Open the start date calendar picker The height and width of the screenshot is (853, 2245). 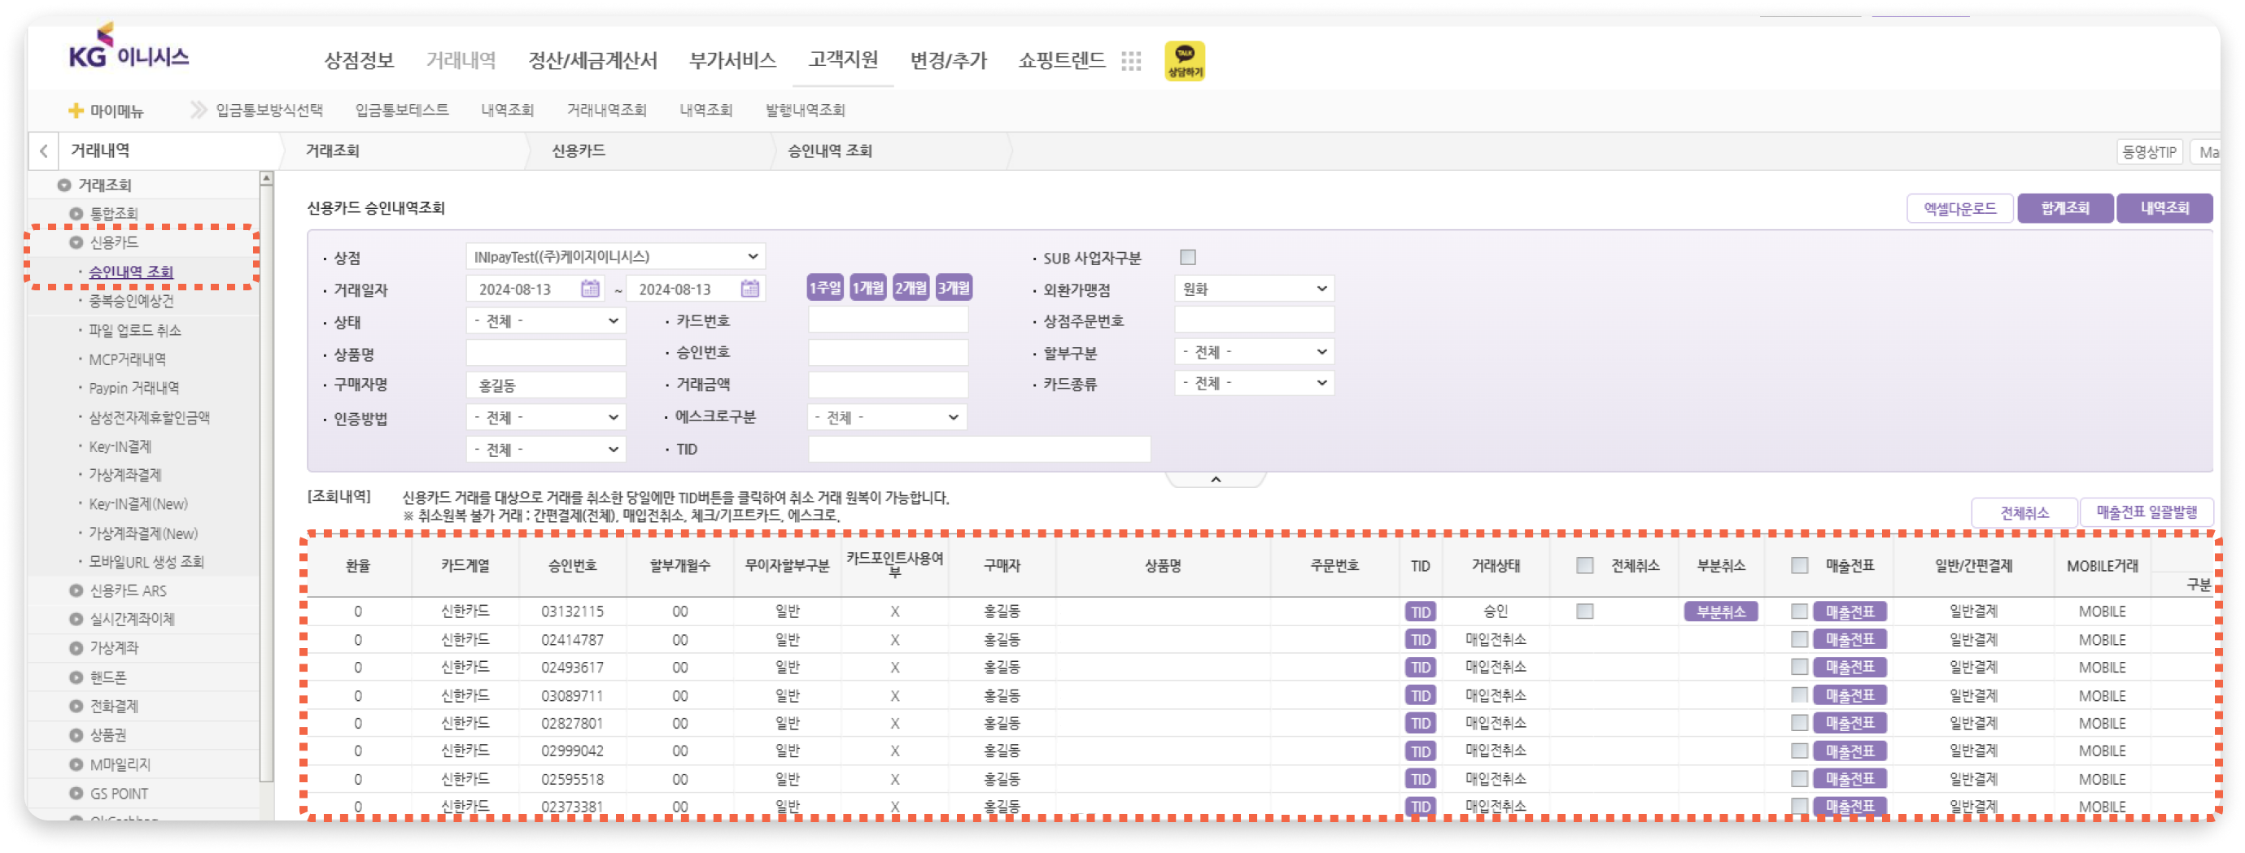tap(590, 289)
